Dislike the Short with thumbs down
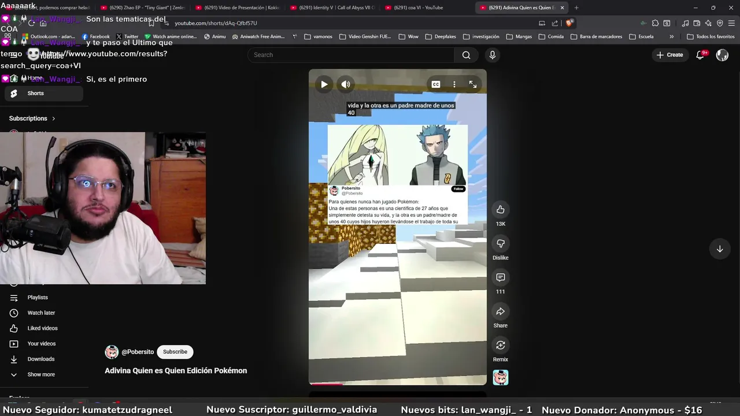The image size is (740, 416). tap(501, 243)
